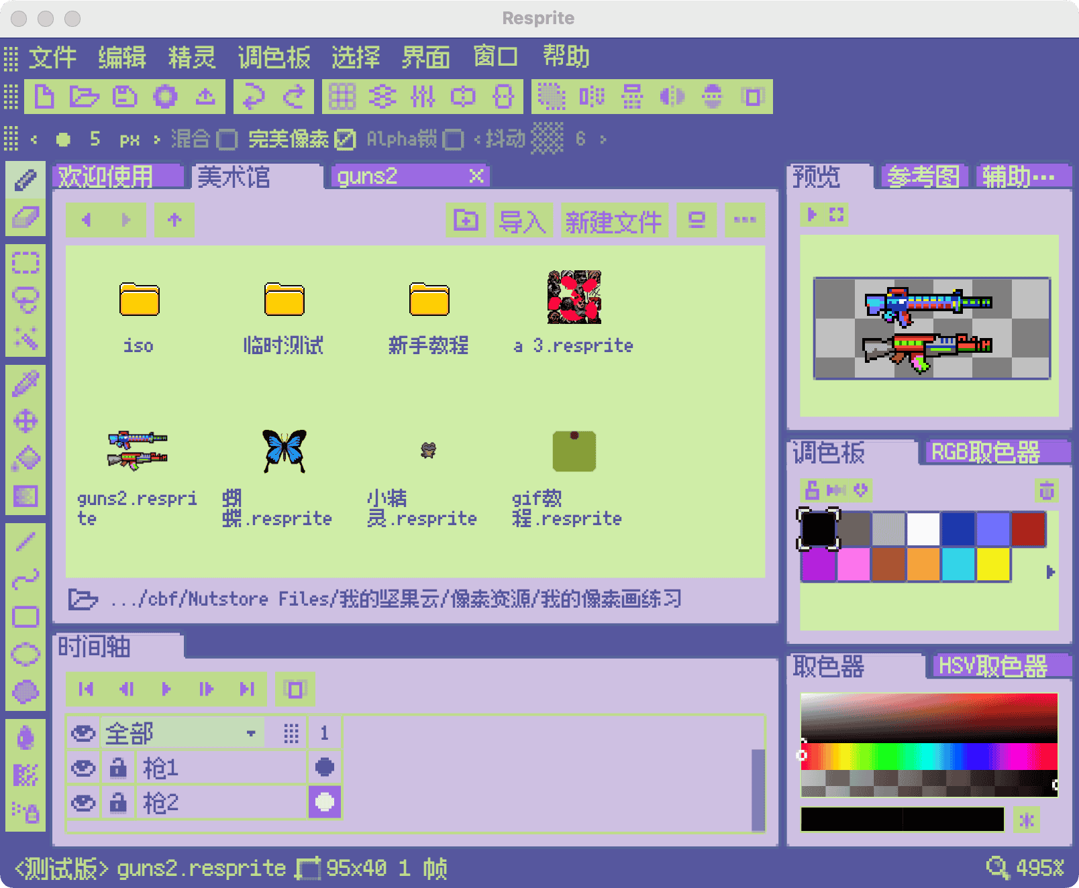The height and width of the screenshot is (888, 1079).
Task: Select the black color swatch
Action: coord(820,529)
